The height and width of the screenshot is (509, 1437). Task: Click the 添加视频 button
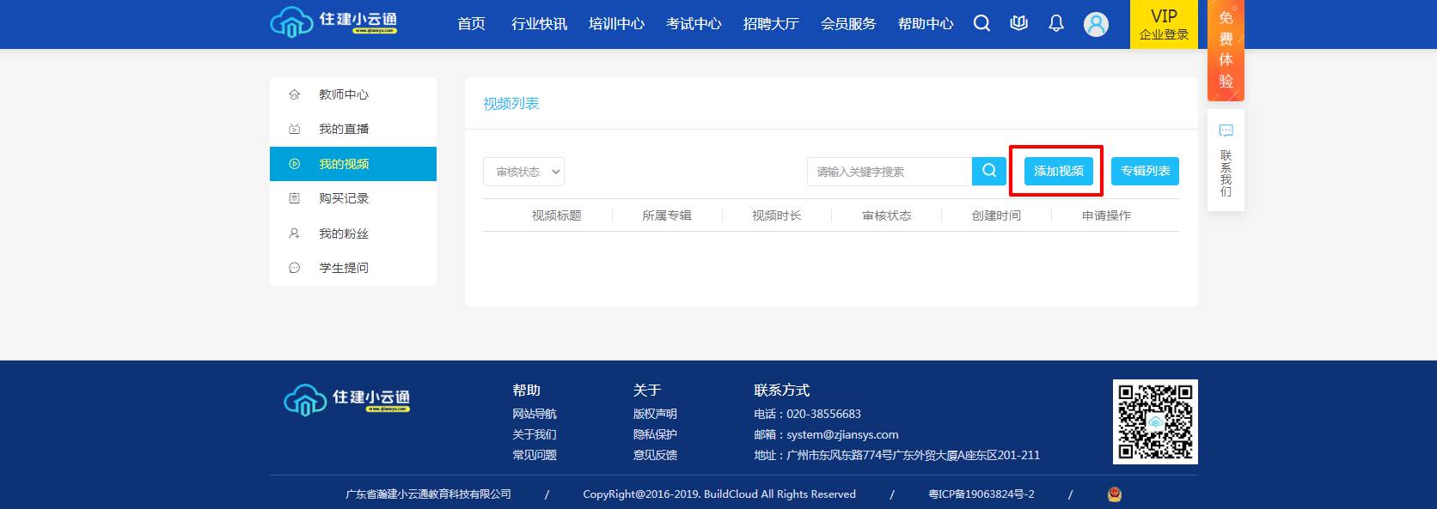coord(1058,171)
